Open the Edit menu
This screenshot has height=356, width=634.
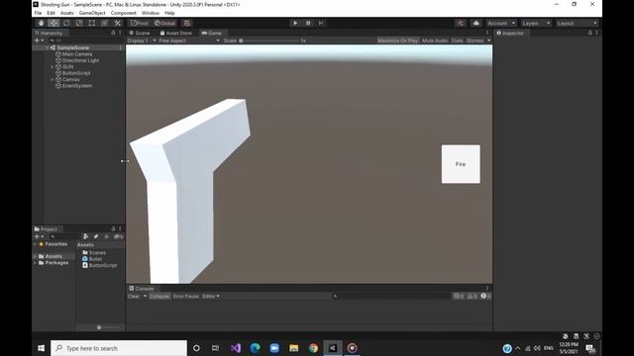click(x=51, y=13)
